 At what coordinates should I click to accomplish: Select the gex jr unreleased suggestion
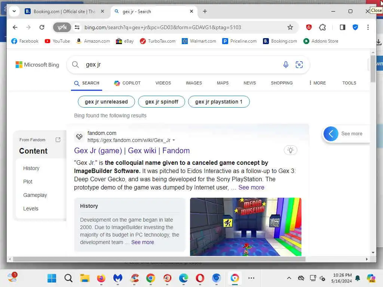tap(106, 102)
